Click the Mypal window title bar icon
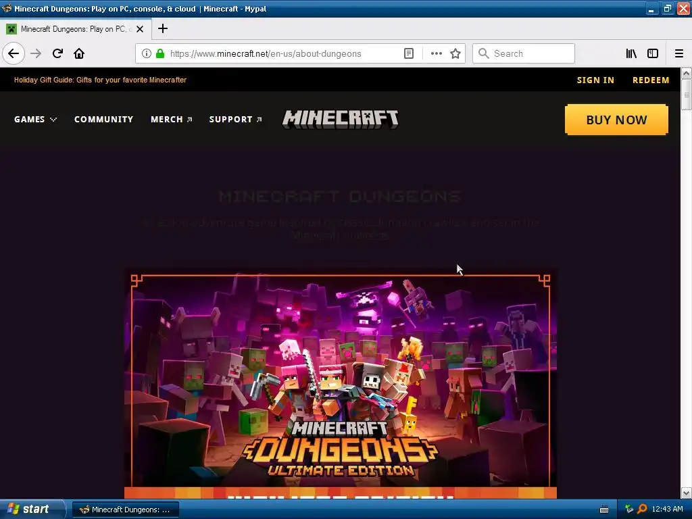The height and width of the screenshot is (519, 692). pyautogui.click(x=7, y=8)
